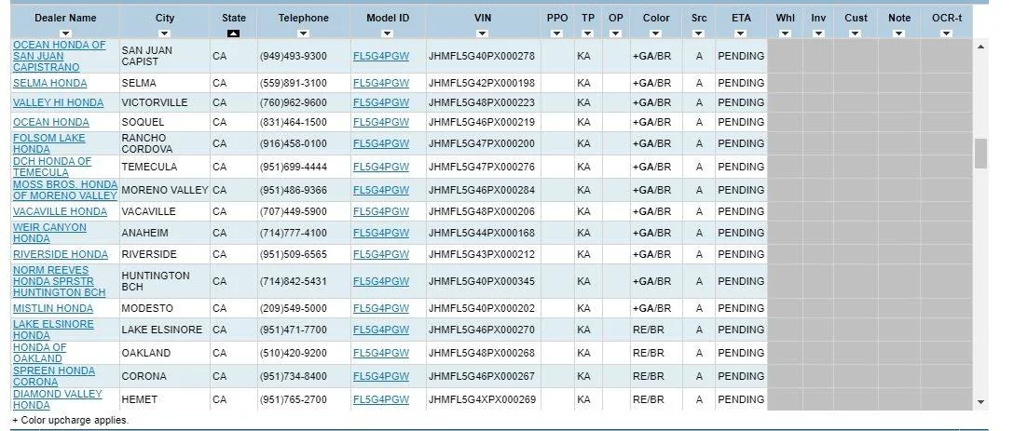Open the Inv column filter dropdown
This screenshot has width=1014, height=431.
(818, 34)
